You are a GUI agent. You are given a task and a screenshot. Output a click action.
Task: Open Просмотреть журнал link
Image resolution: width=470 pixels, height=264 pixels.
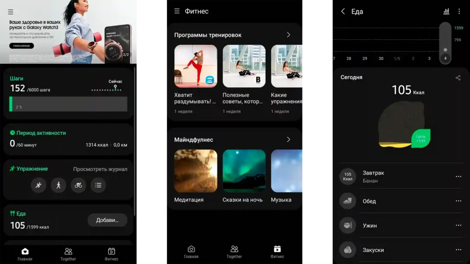coord(100,169)
